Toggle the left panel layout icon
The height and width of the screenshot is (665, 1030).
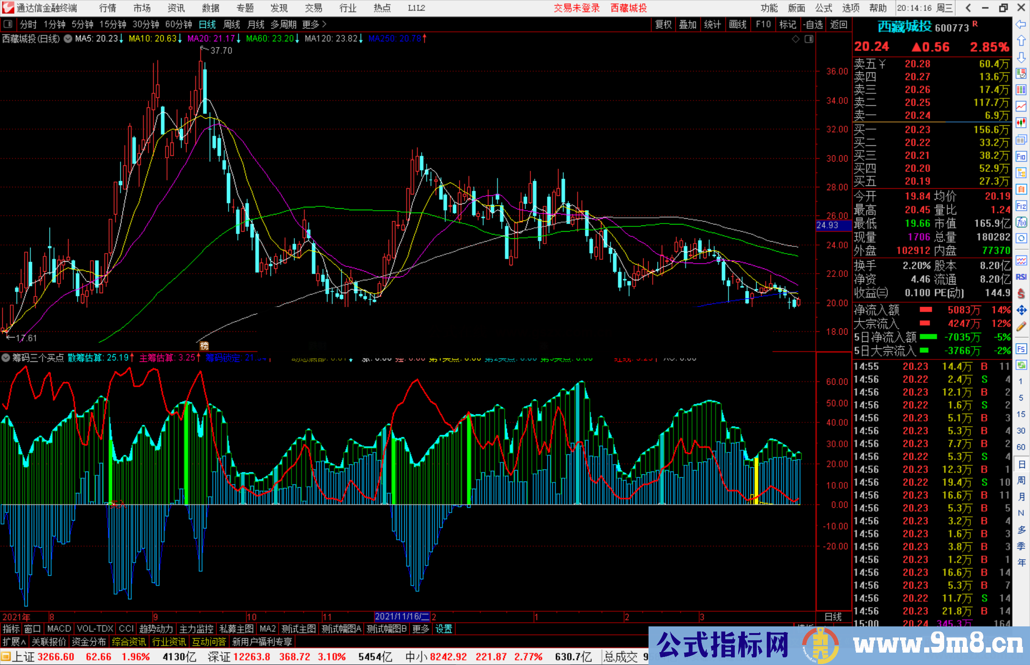click(x=8, y=24)
